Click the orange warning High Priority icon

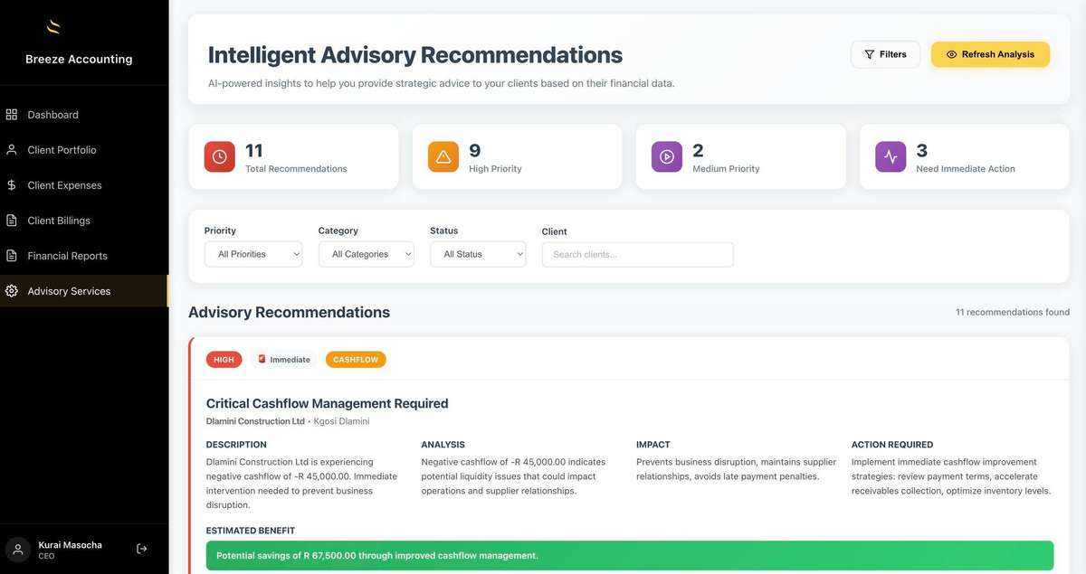(443, 157)
